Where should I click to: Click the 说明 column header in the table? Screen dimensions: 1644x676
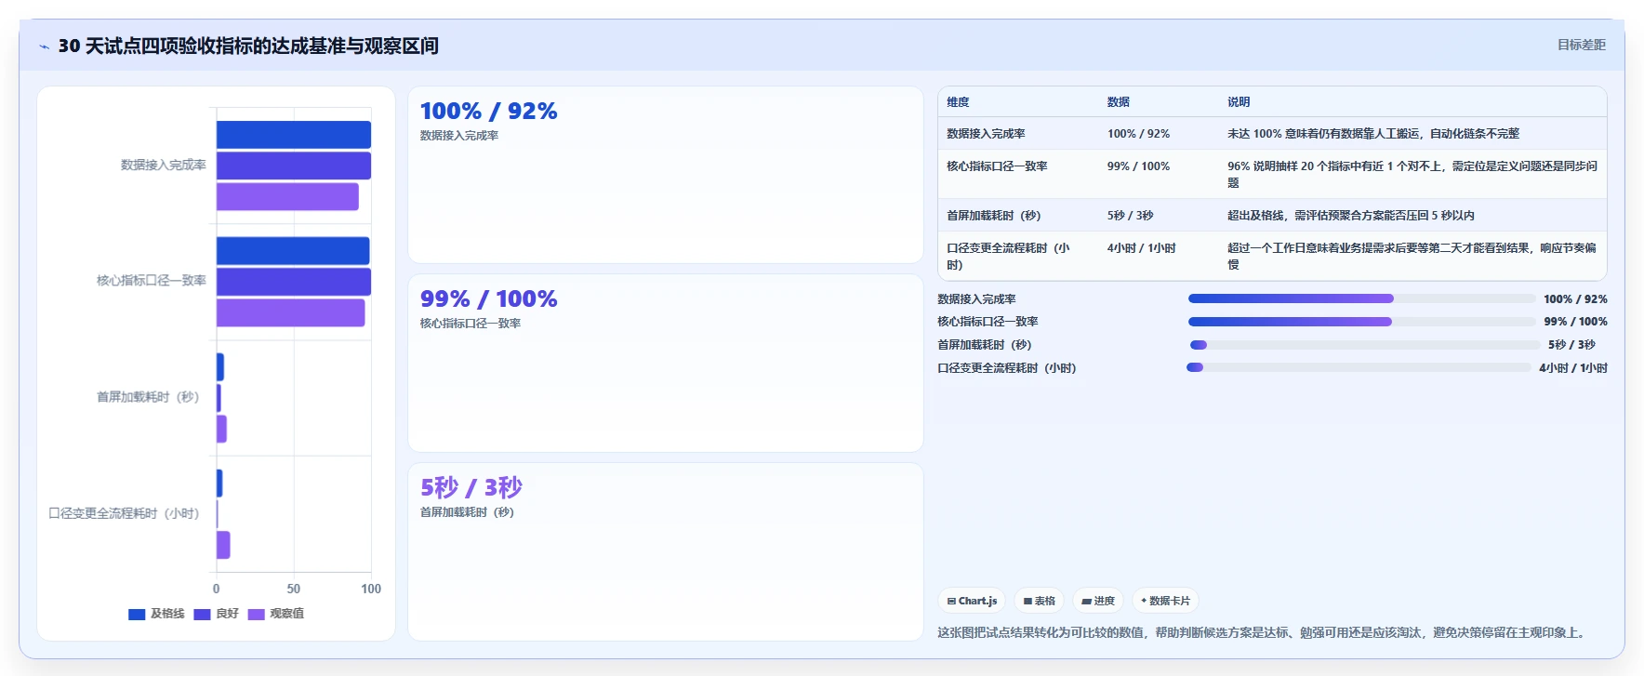tap(1239, 102)
